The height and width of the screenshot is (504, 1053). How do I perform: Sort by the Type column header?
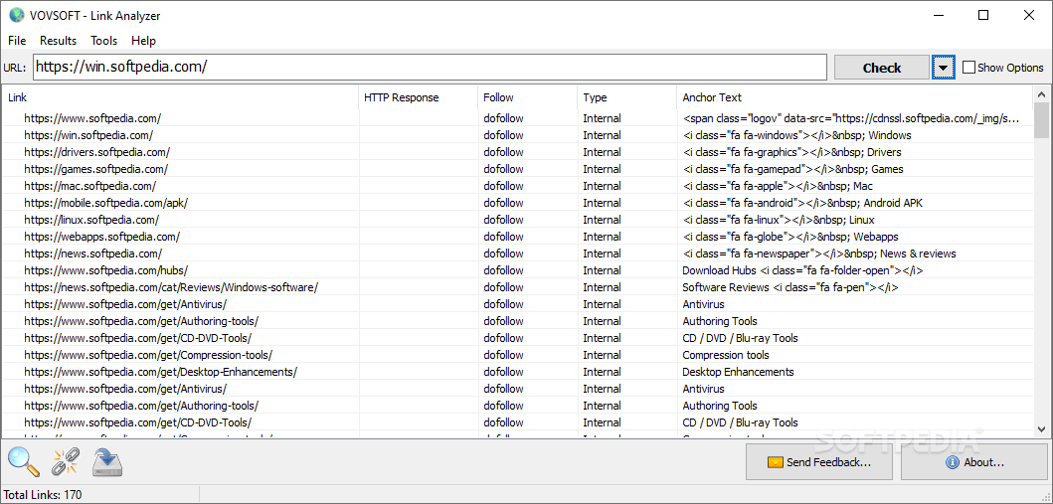pyautogui.click(x=626, y=97)
